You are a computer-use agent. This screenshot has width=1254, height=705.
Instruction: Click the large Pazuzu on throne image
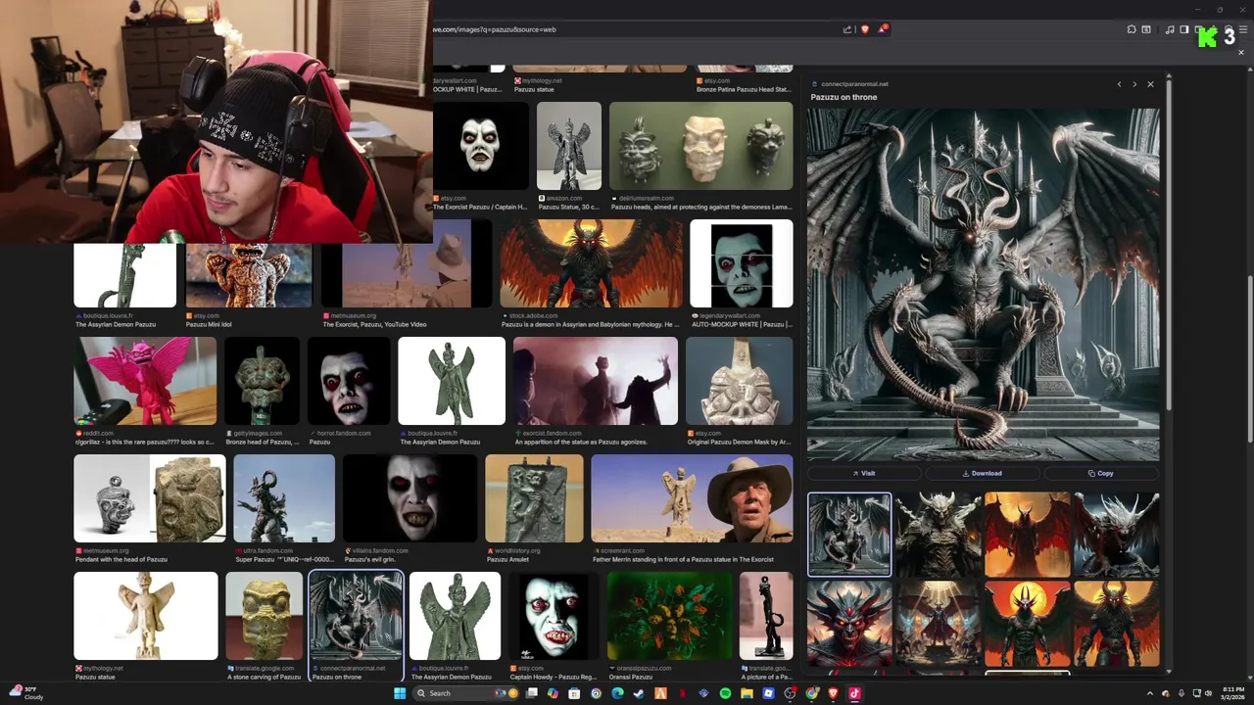coord(983,284)
